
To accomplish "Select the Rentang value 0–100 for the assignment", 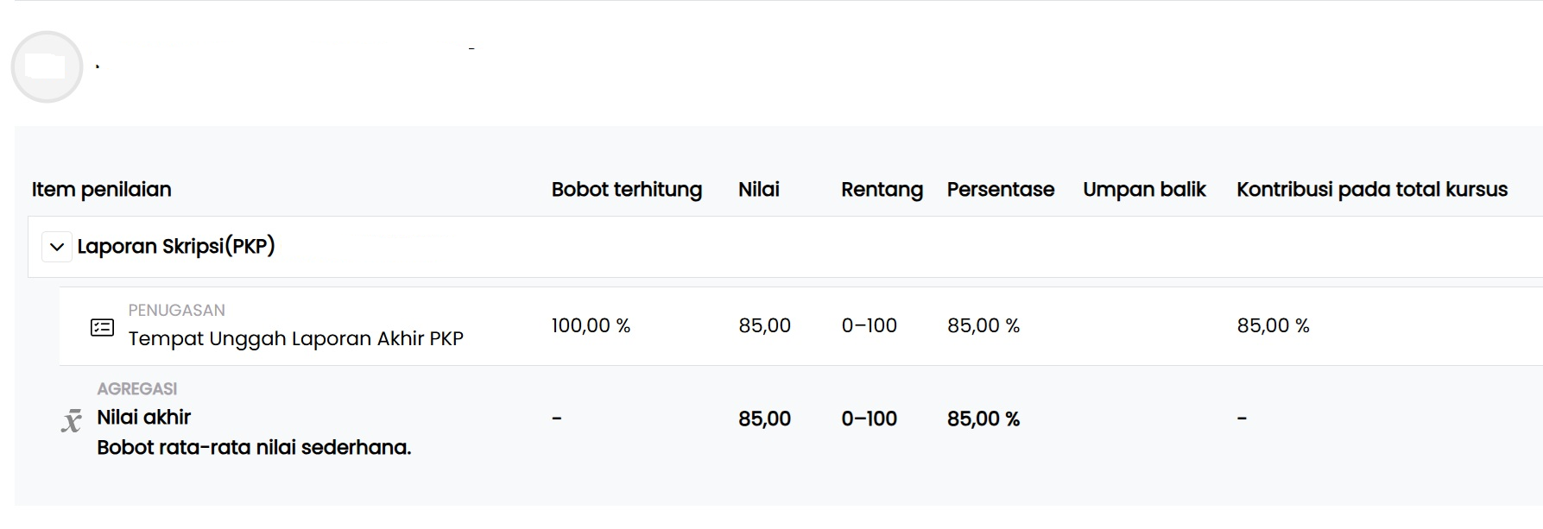I will click(x=869, y=326).
